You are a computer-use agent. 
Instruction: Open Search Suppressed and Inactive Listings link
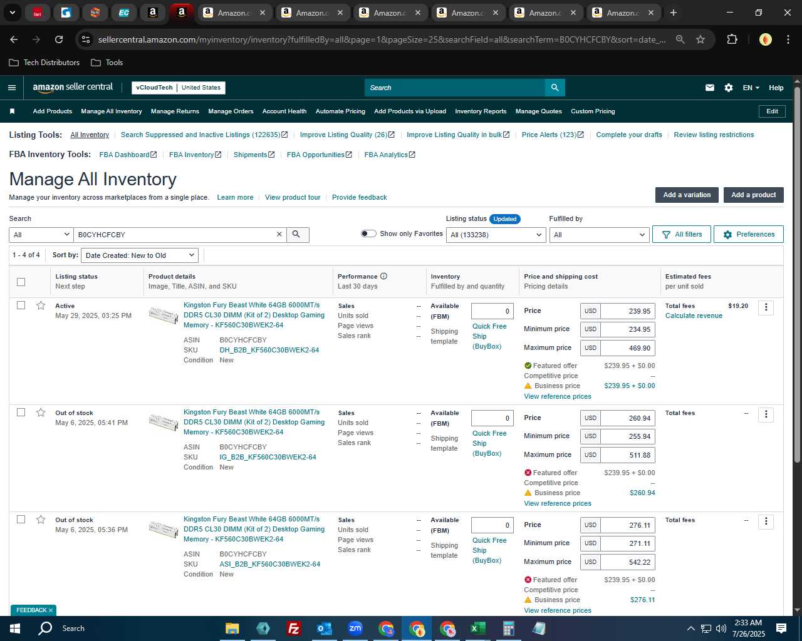[204, 135]
